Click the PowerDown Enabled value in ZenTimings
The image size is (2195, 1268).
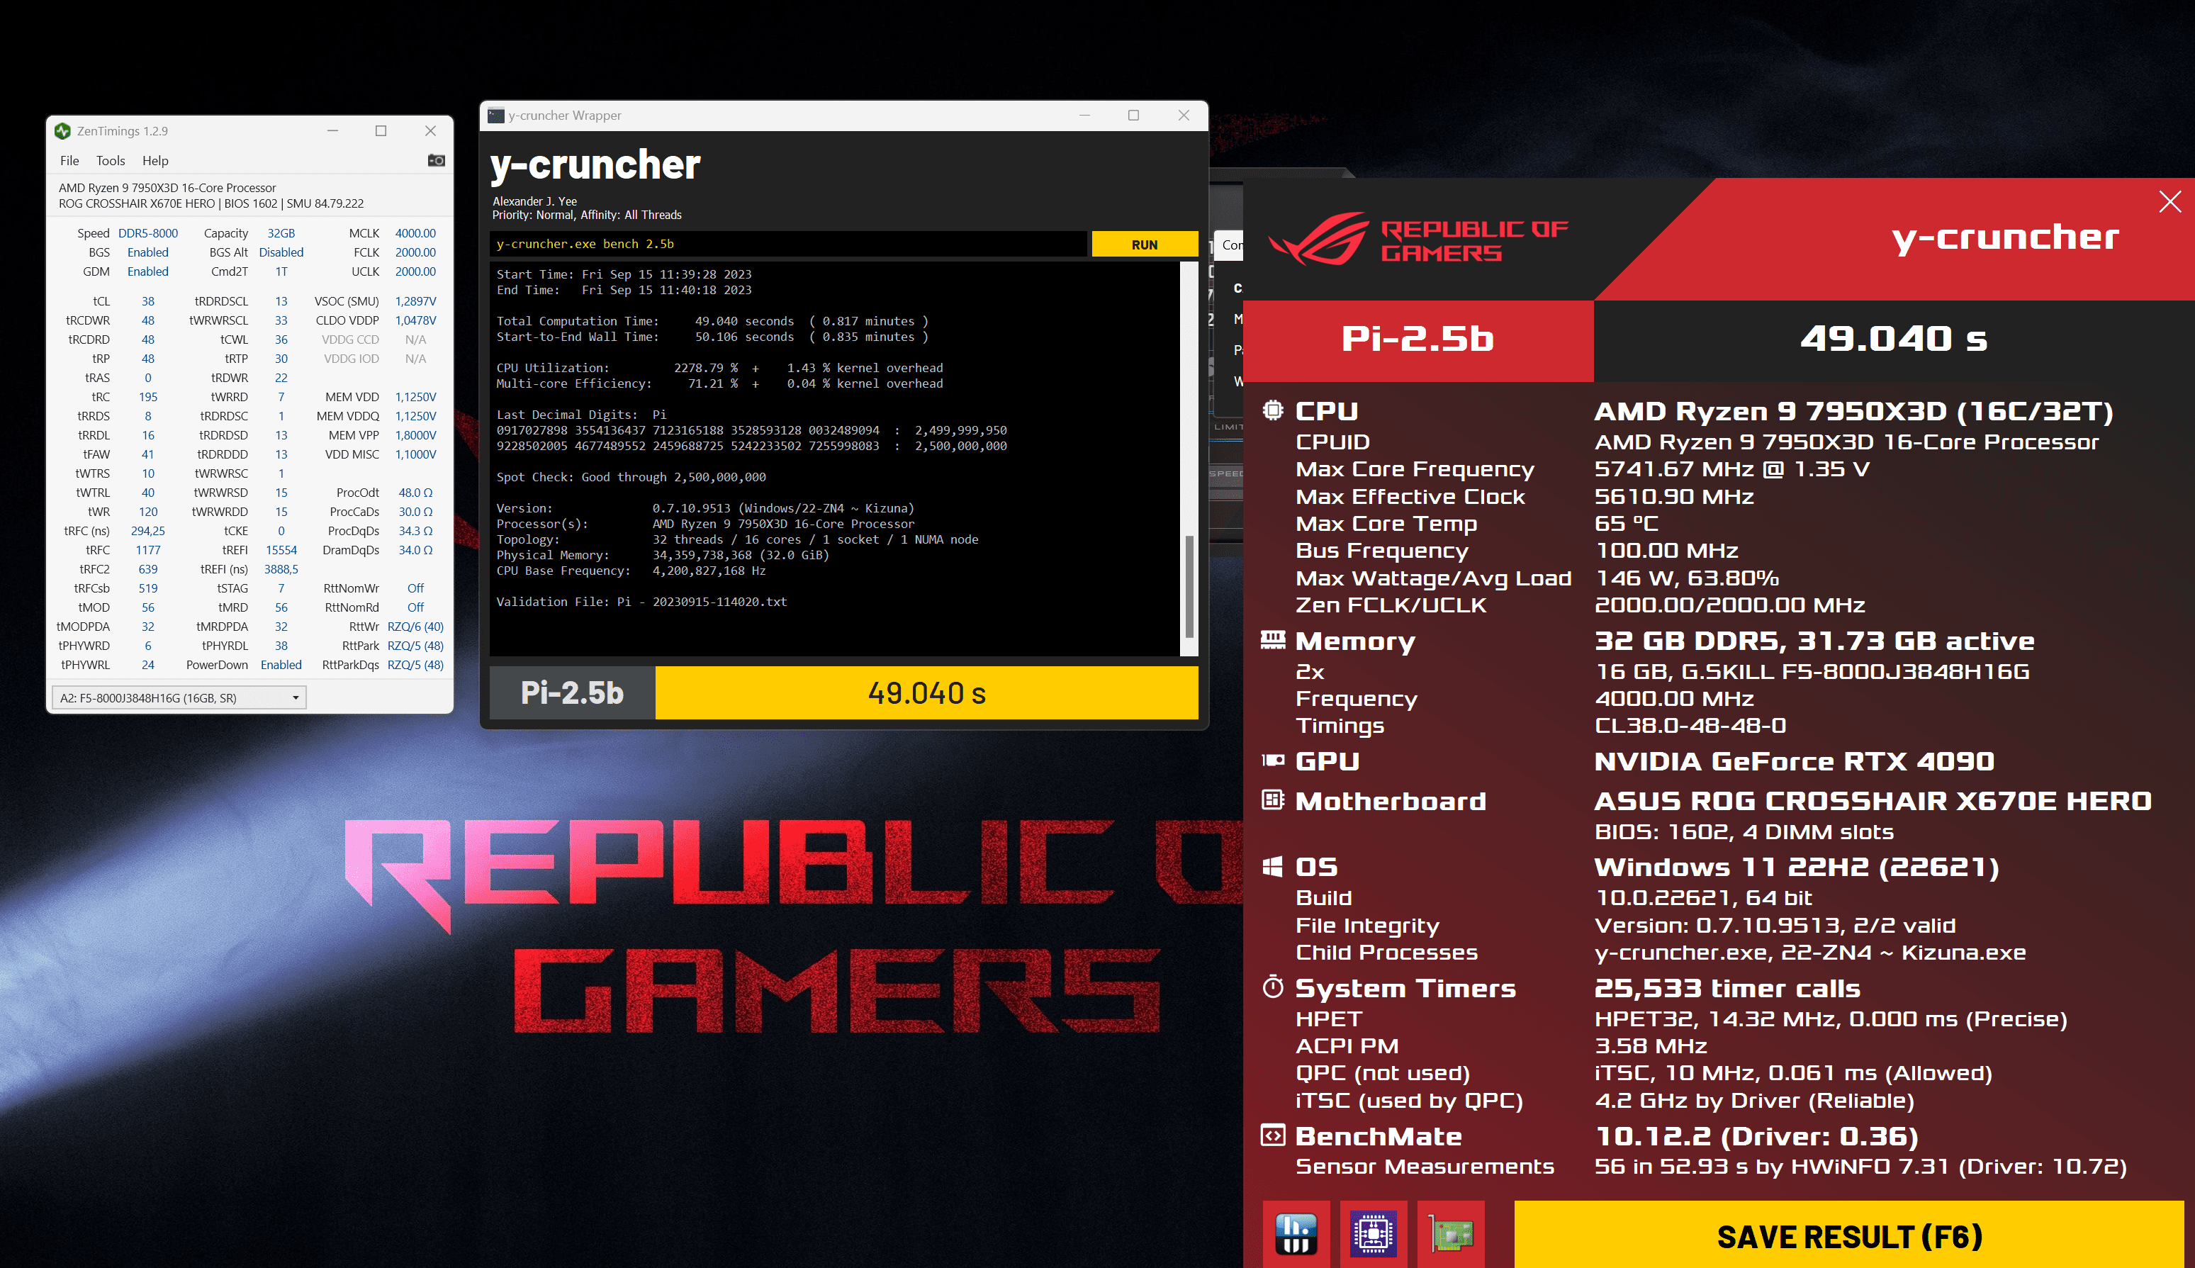281,666
